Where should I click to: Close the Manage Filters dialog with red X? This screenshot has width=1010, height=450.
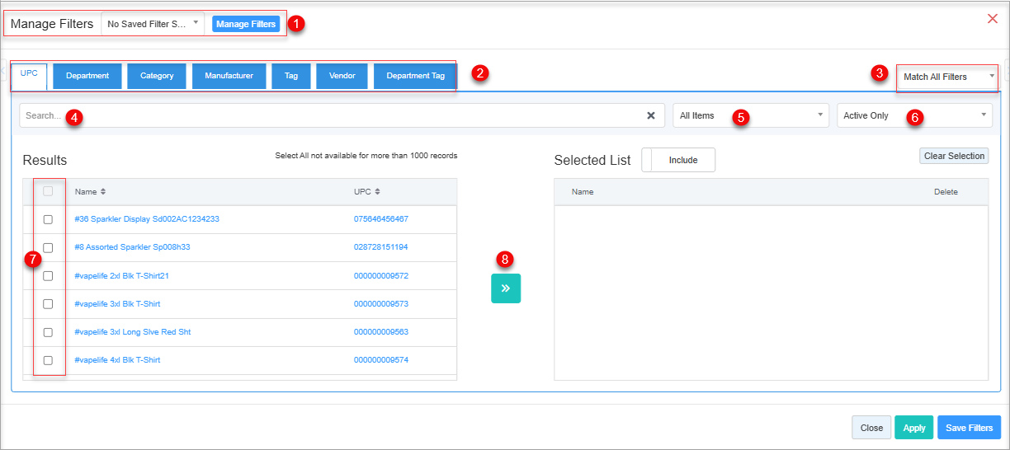tap(993, 19)
